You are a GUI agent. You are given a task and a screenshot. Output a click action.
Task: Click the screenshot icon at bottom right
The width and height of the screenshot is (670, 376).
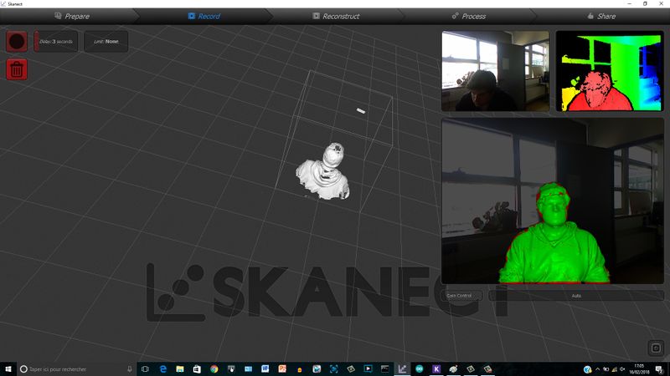pos(655,348)
